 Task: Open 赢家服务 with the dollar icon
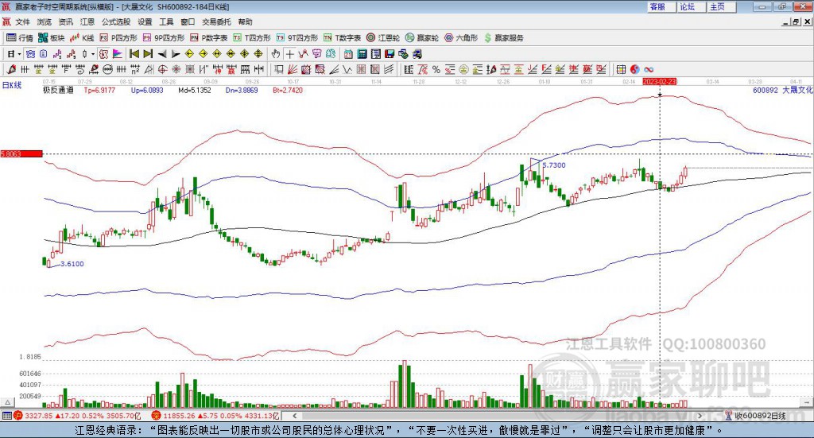pos(503,38)
